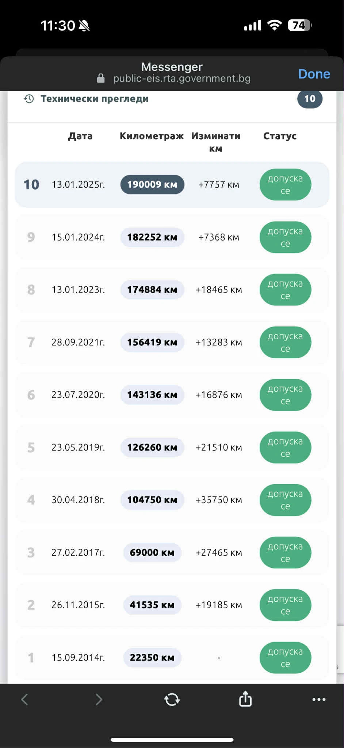Click status badge for 13.01.2023 inspection

[285, 290]
